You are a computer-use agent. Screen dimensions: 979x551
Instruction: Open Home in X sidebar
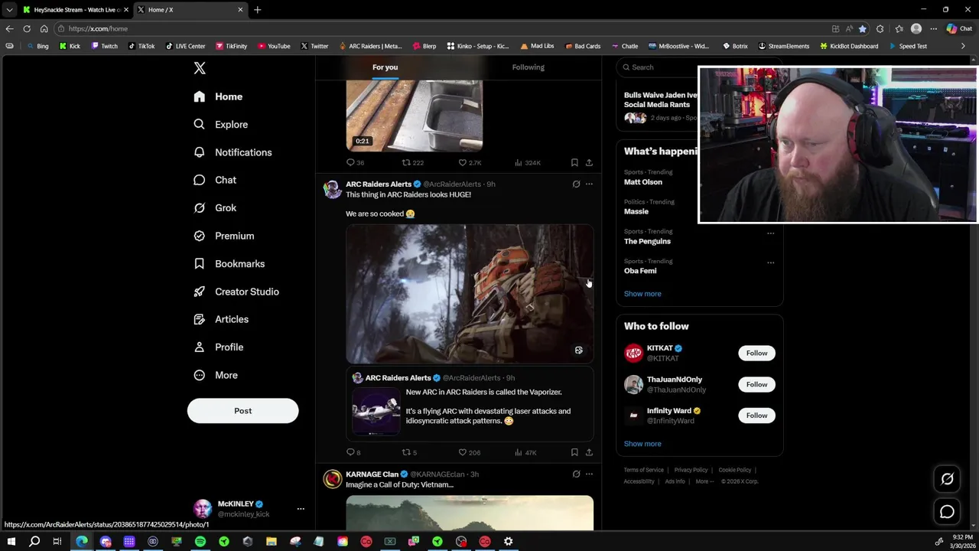(218, 96)
